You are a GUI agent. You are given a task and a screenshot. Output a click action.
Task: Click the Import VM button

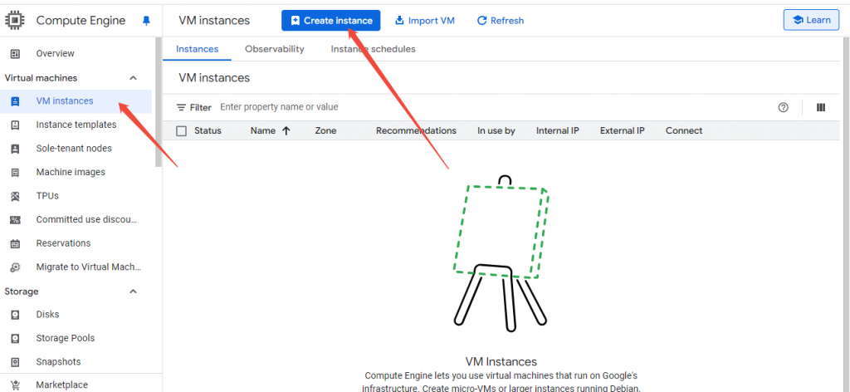(x=425, y=21)
